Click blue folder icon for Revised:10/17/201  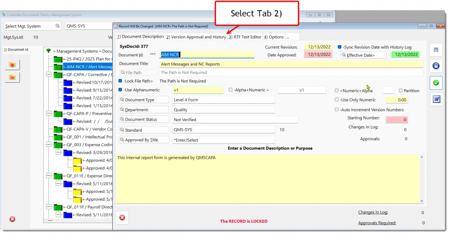tap(68, 83)
